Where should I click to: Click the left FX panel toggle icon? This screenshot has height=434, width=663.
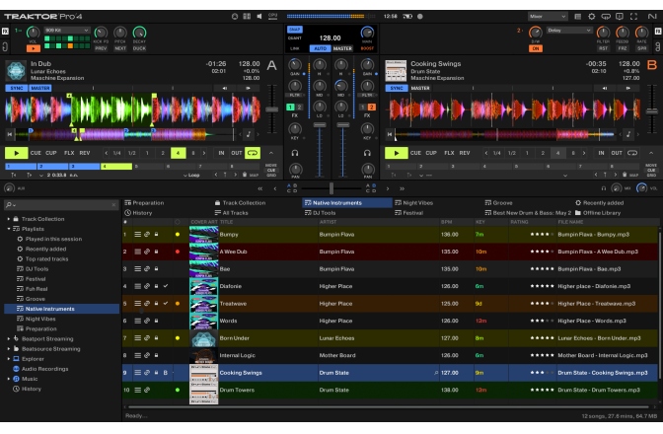coord(5,32)
